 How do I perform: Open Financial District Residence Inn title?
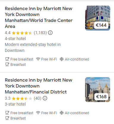pyautogui.click(x=39, y=86)
